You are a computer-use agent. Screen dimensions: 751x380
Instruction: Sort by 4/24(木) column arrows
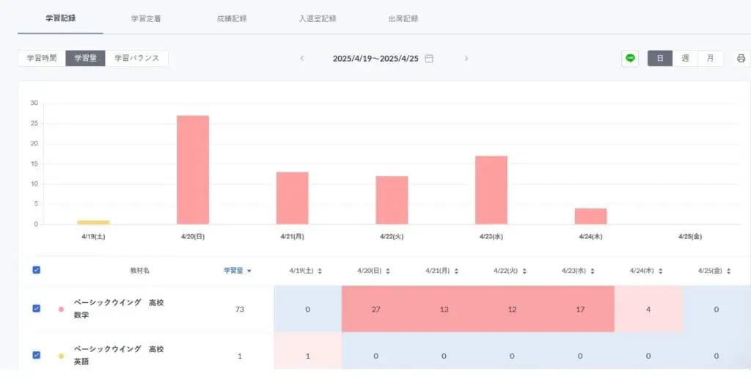[662, 271]
